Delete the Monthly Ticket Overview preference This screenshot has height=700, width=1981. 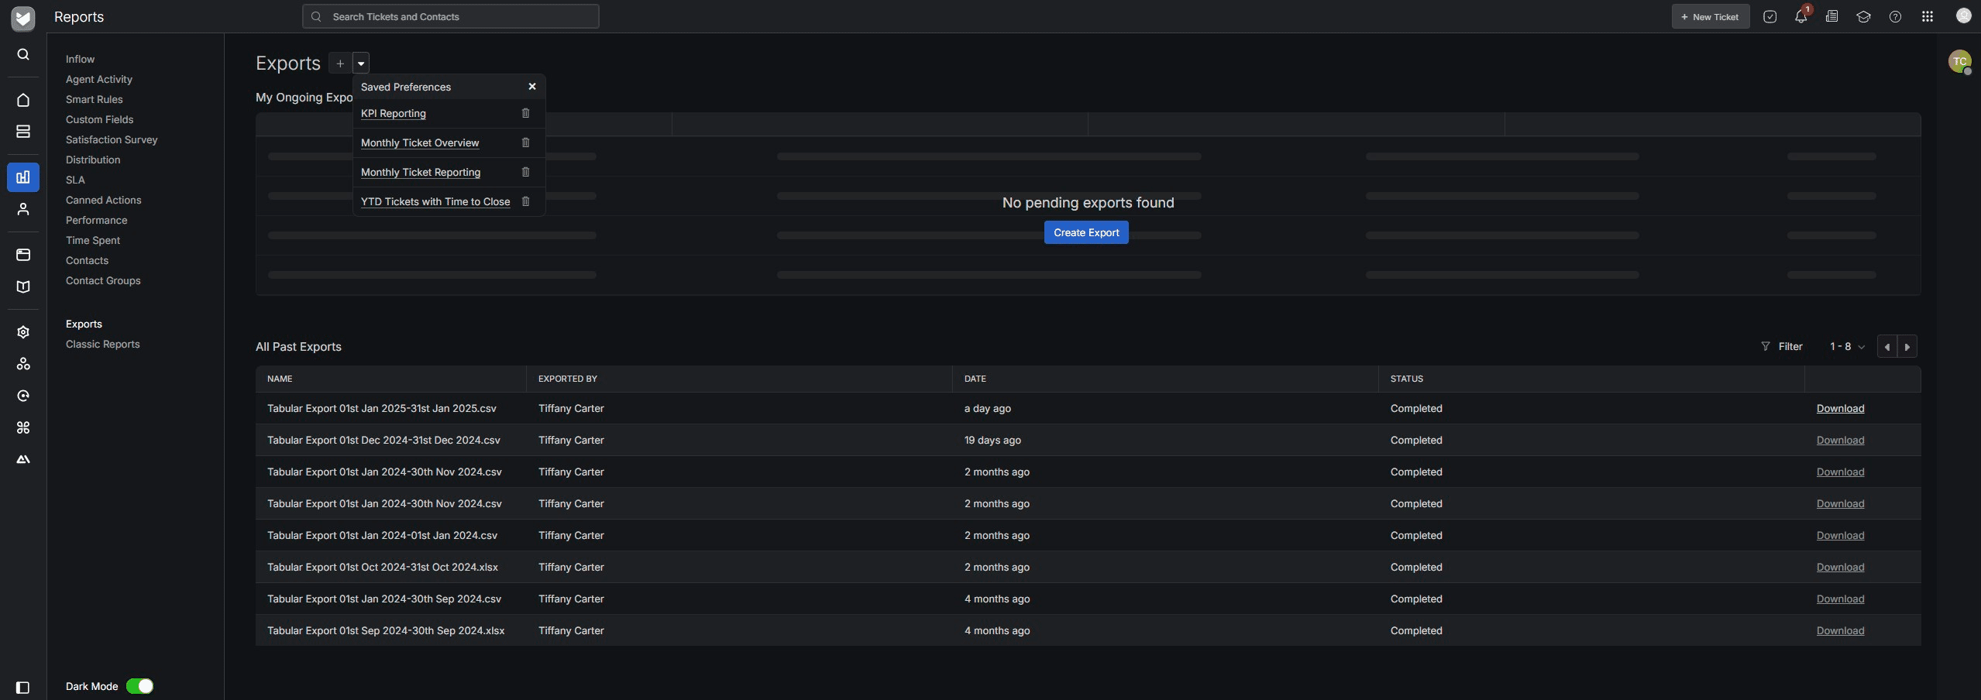point(525,142)
